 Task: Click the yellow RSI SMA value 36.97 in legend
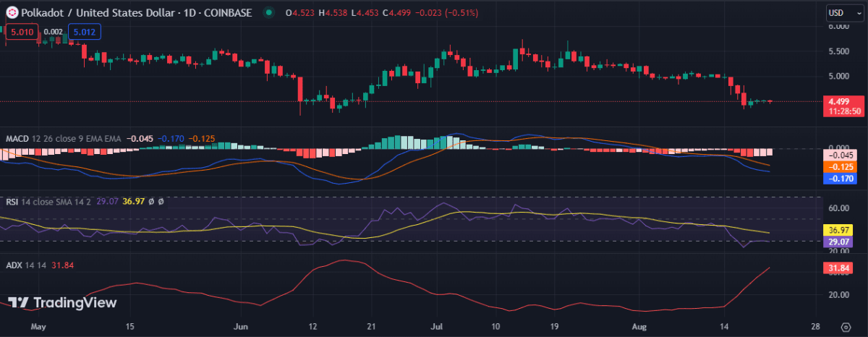click(135, 202)
